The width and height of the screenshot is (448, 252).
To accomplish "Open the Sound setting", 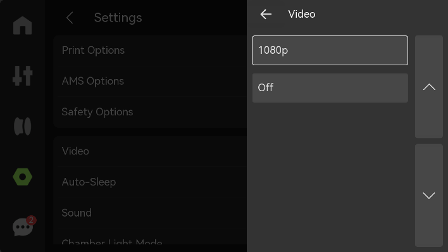I will [150, 213].
